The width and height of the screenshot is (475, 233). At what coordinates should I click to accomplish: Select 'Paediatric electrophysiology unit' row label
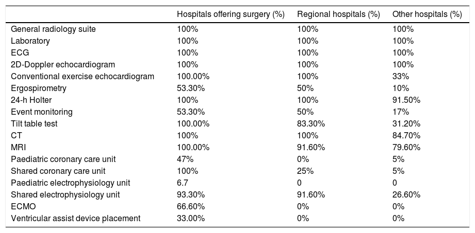[71, 183]
